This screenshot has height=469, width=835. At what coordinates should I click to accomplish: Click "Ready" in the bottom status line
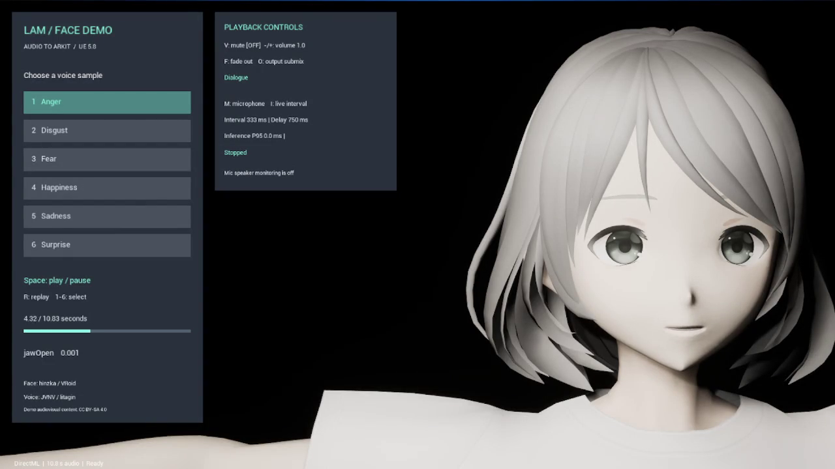click(95, 464)
